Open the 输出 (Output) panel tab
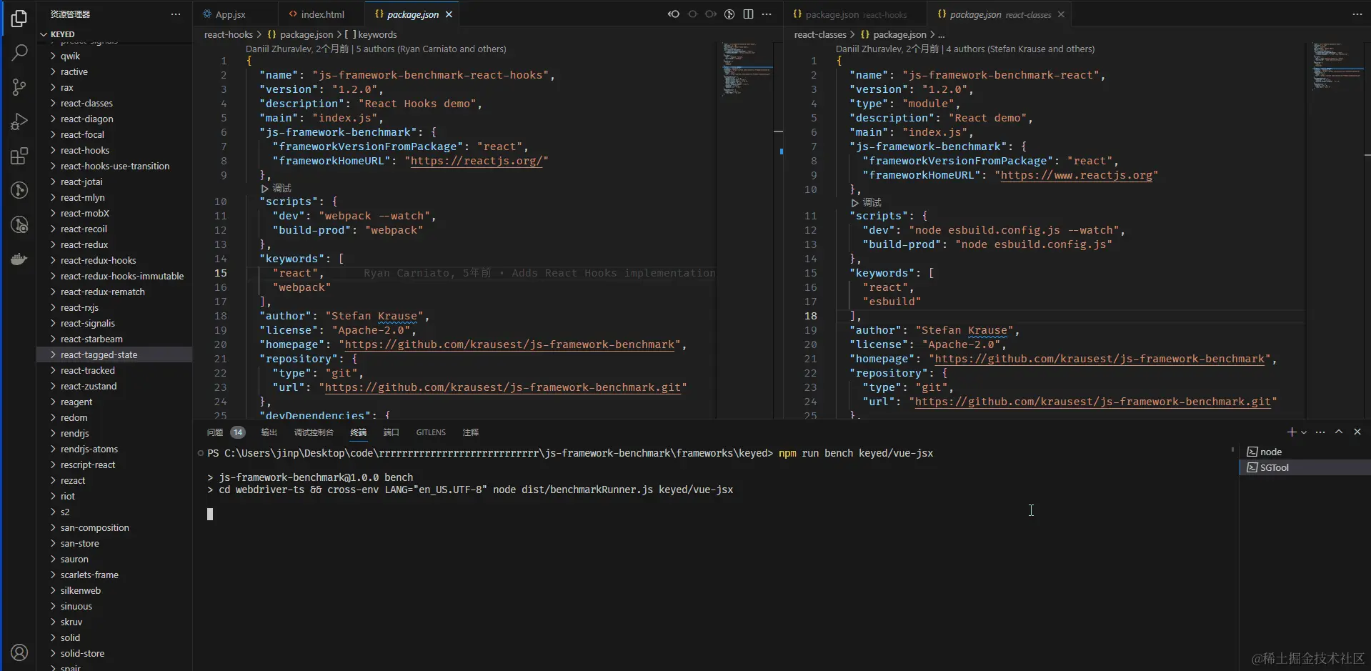The height and width of the screenshot is (671, 1371). (x=269, y=432)
